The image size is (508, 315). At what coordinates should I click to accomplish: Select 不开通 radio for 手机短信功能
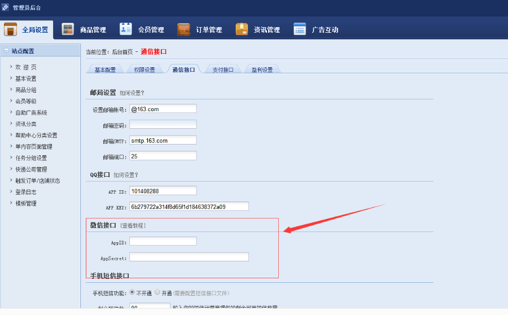[132, 292]
